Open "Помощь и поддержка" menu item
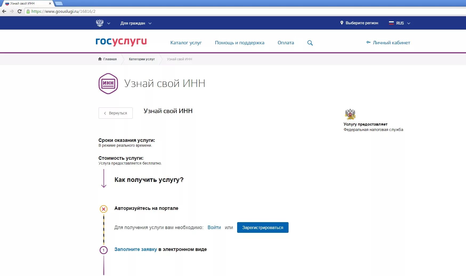Image resolution: width=466 pixels, height=276 pixels. [x=240, y=43]
